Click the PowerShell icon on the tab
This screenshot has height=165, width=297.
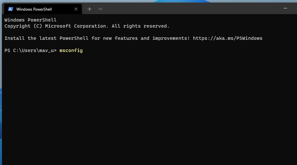pyautogui.click(x=11, y=9)
